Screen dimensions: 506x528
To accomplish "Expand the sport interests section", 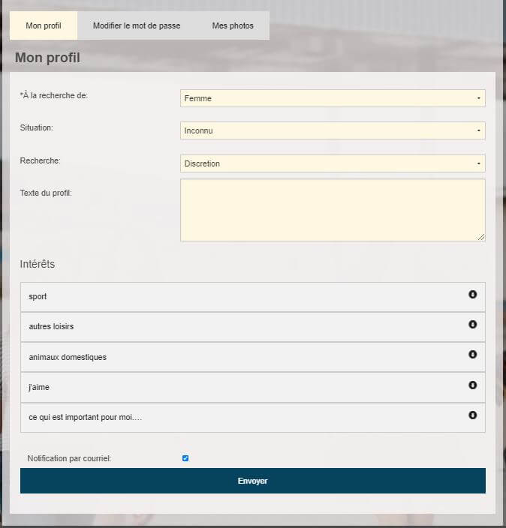I will [x=240, y=297].
